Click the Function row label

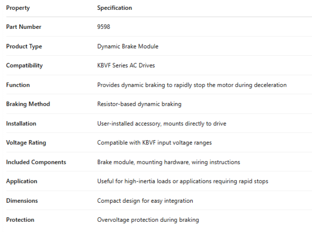18,85
